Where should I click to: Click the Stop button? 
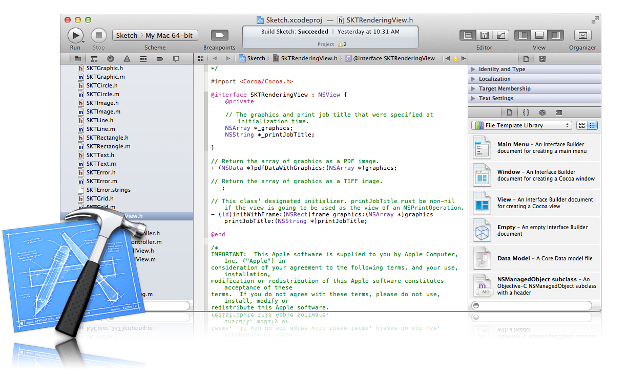(99, 35)
